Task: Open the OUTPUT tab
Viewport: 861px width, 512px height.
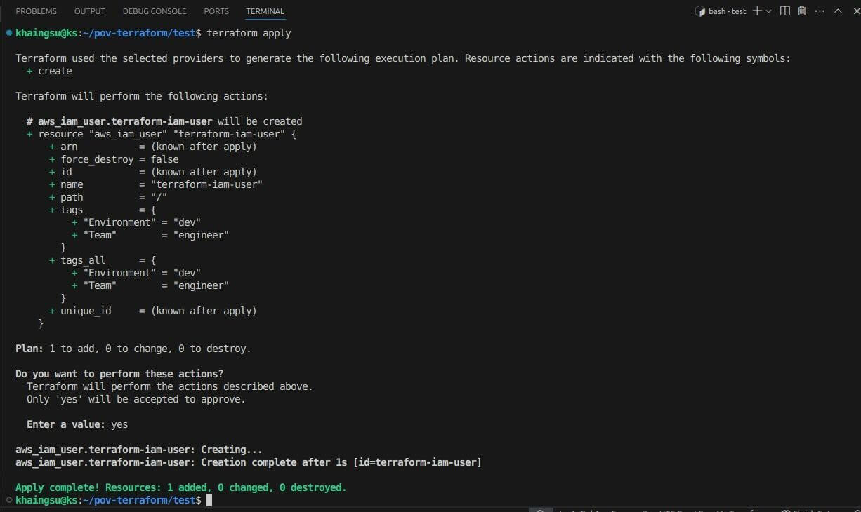Action: pyautogui.click(x=89, y=11)
